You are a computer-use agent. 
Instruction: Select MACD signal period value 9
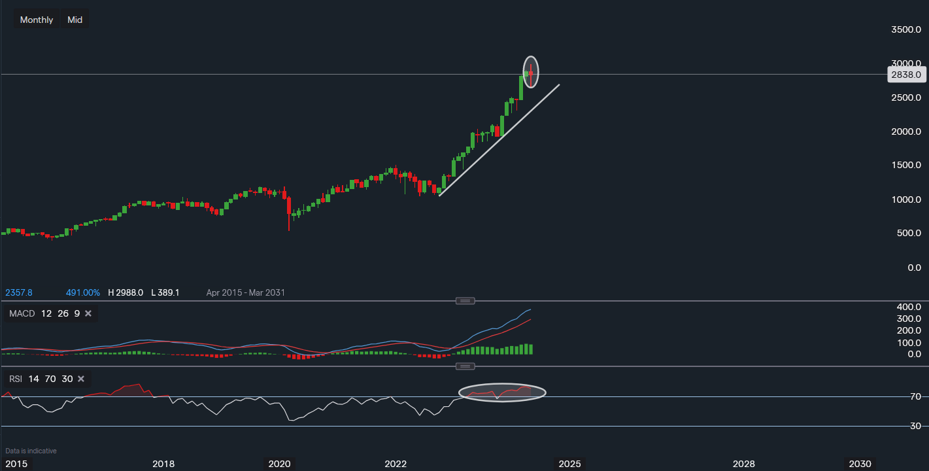coord(76,313)
